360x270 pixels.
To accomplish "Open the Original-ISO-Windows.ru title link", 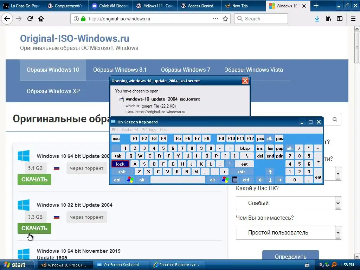I will point(75,38).
